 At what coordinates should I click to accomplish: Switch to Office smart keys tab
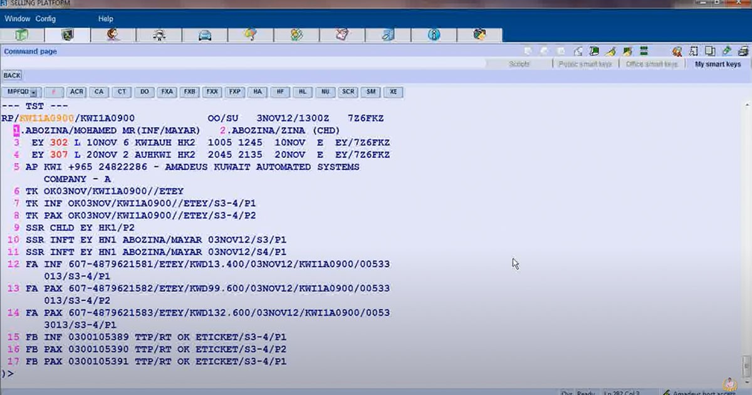(x=652, y=64)
